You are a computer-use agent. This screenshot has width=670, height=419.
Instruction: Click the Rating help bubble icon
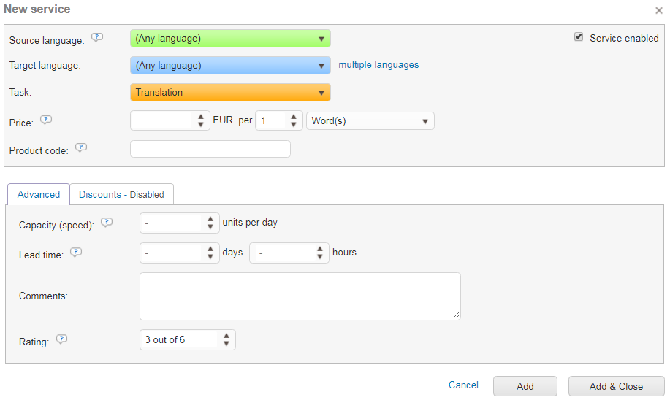point(62,339)
